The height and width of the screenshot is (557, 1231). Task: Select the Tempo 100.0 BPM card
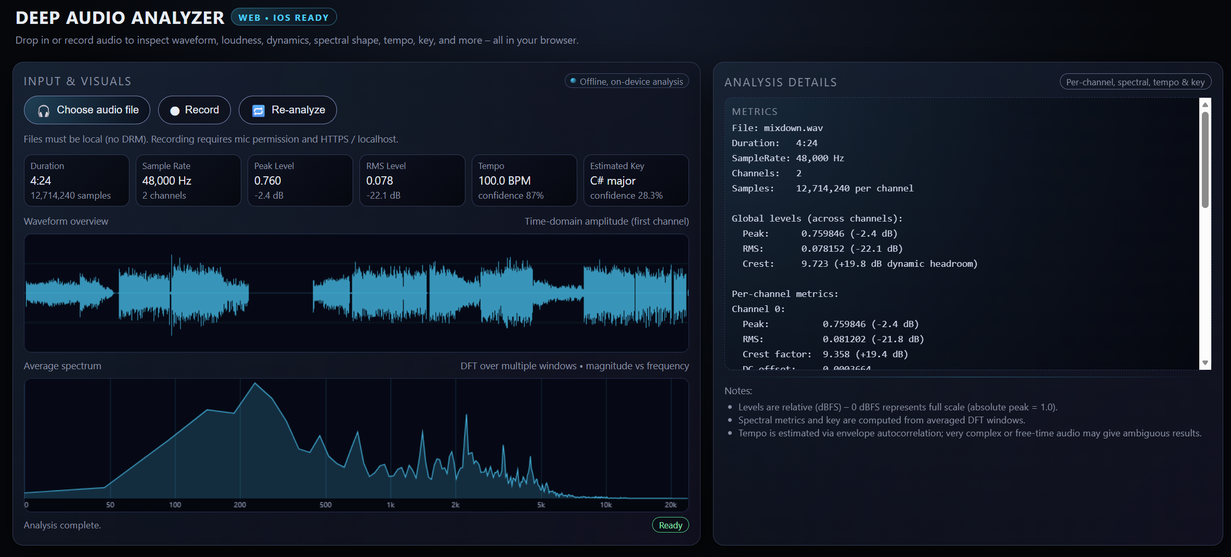524,180
